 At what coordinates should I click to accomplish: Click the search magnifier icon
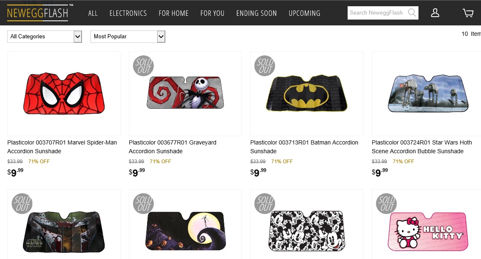(412, 12)
